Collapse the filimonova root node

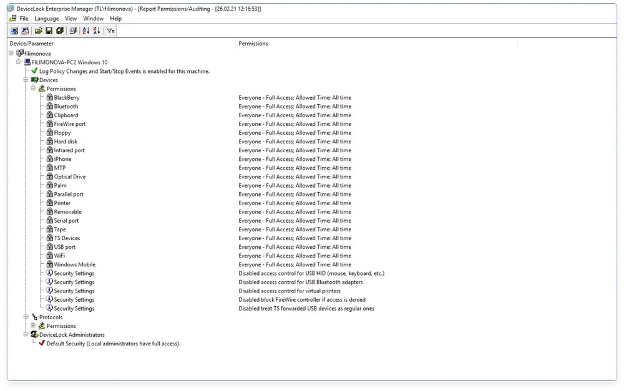pyautogui.click(x=11, y=53)
